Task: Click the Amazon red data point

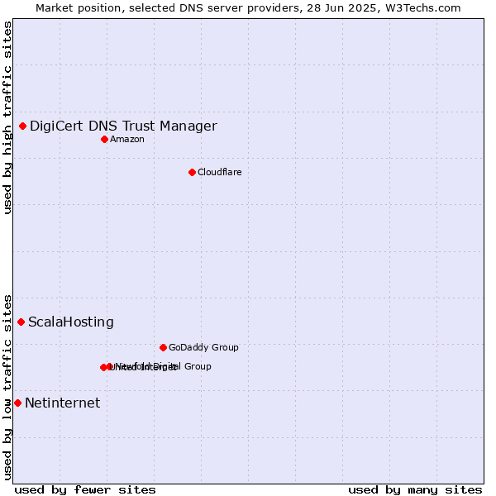Action: click(104, 139)
